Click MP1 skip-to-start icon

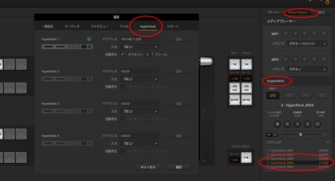coord(305,34)
